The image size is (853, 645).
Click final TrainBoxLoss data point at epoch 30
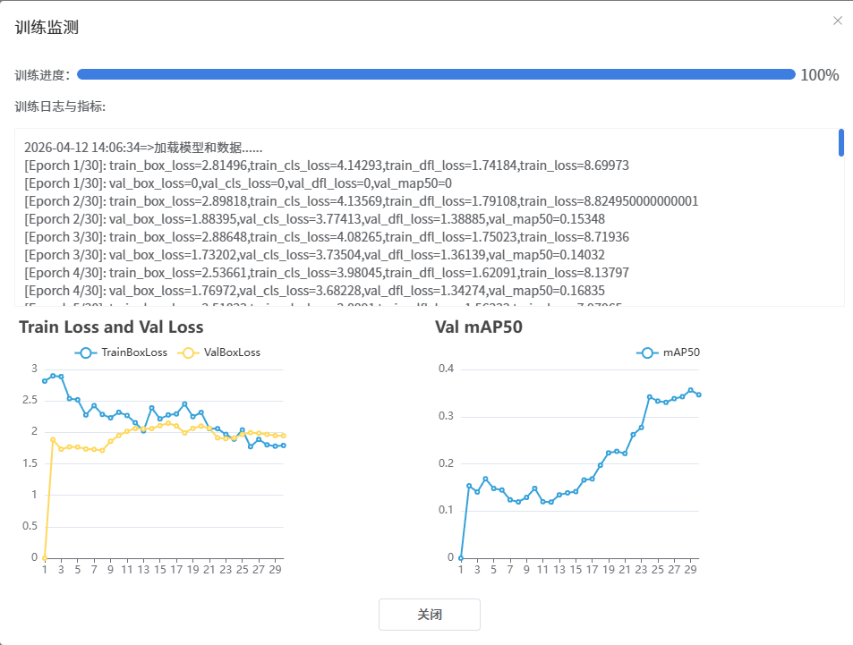(284, 446)
